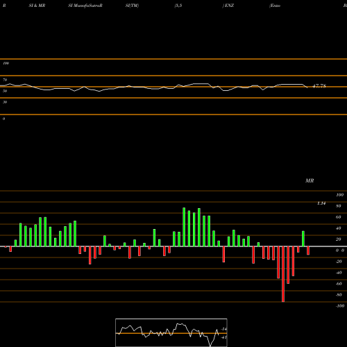This screenshot has width=347, height=347.
Task: Click the MR axis label -100
Action: tap(340, 306)
